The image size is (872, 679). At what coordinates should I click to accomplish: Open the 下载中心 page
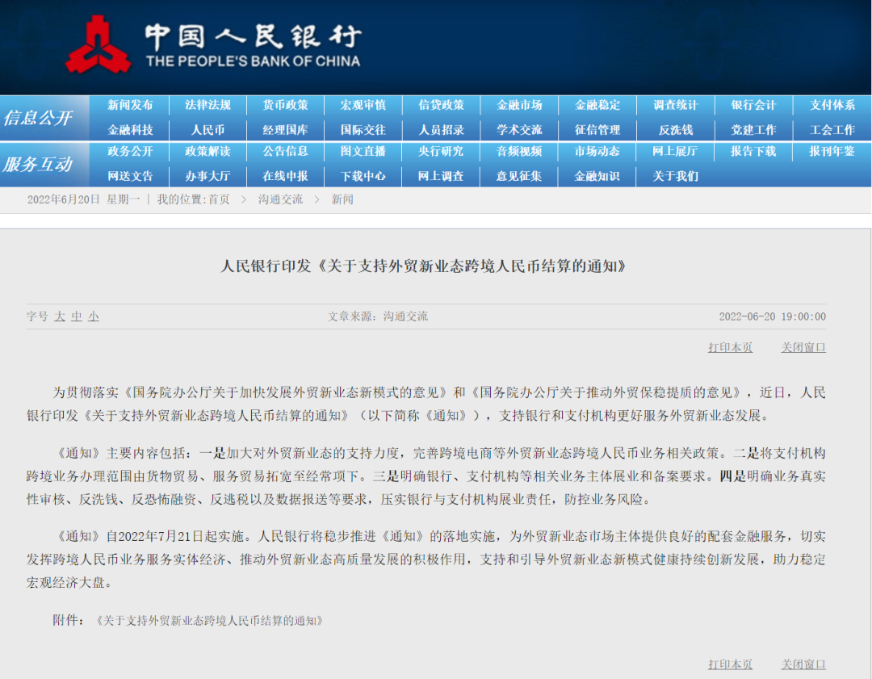pos(363,176)
